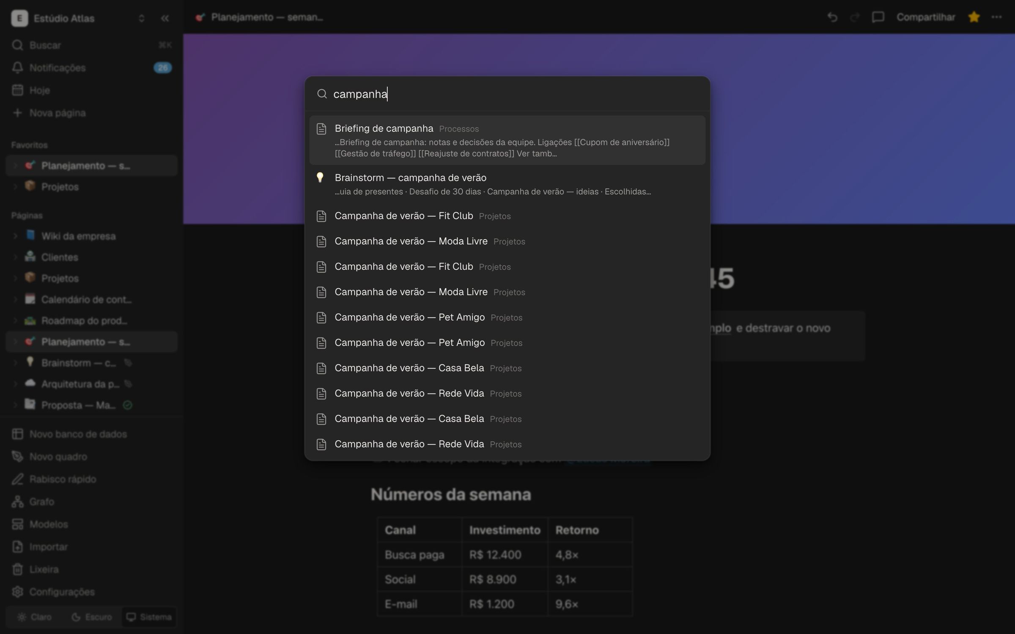
Task: Open Brainstorm — c… page in sidebar
Action: click(x=91, y=363)
